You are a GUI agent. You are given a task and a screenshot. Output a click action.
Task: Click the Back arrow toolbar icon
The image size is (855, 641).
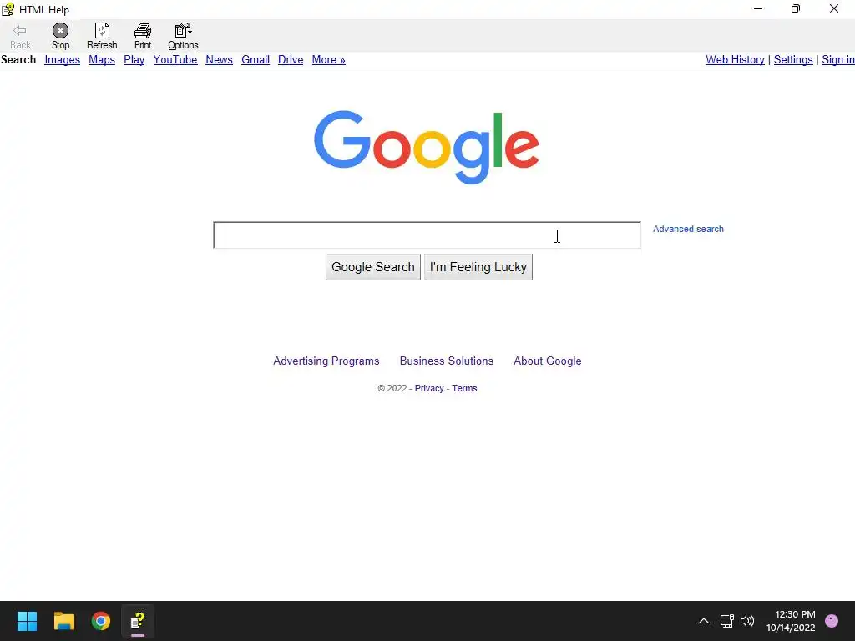coord(20,31)
